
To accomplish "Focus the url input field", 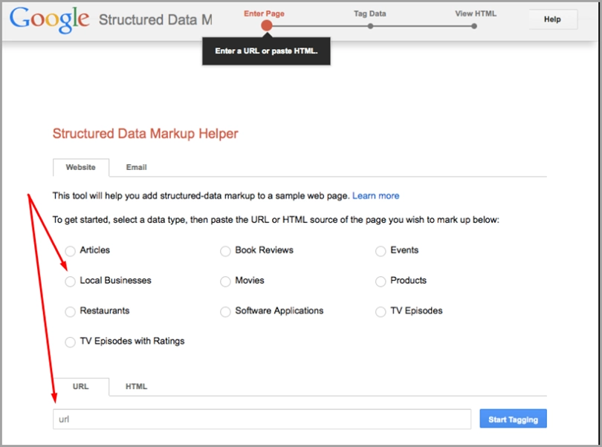I will click(x=262, y=420).
